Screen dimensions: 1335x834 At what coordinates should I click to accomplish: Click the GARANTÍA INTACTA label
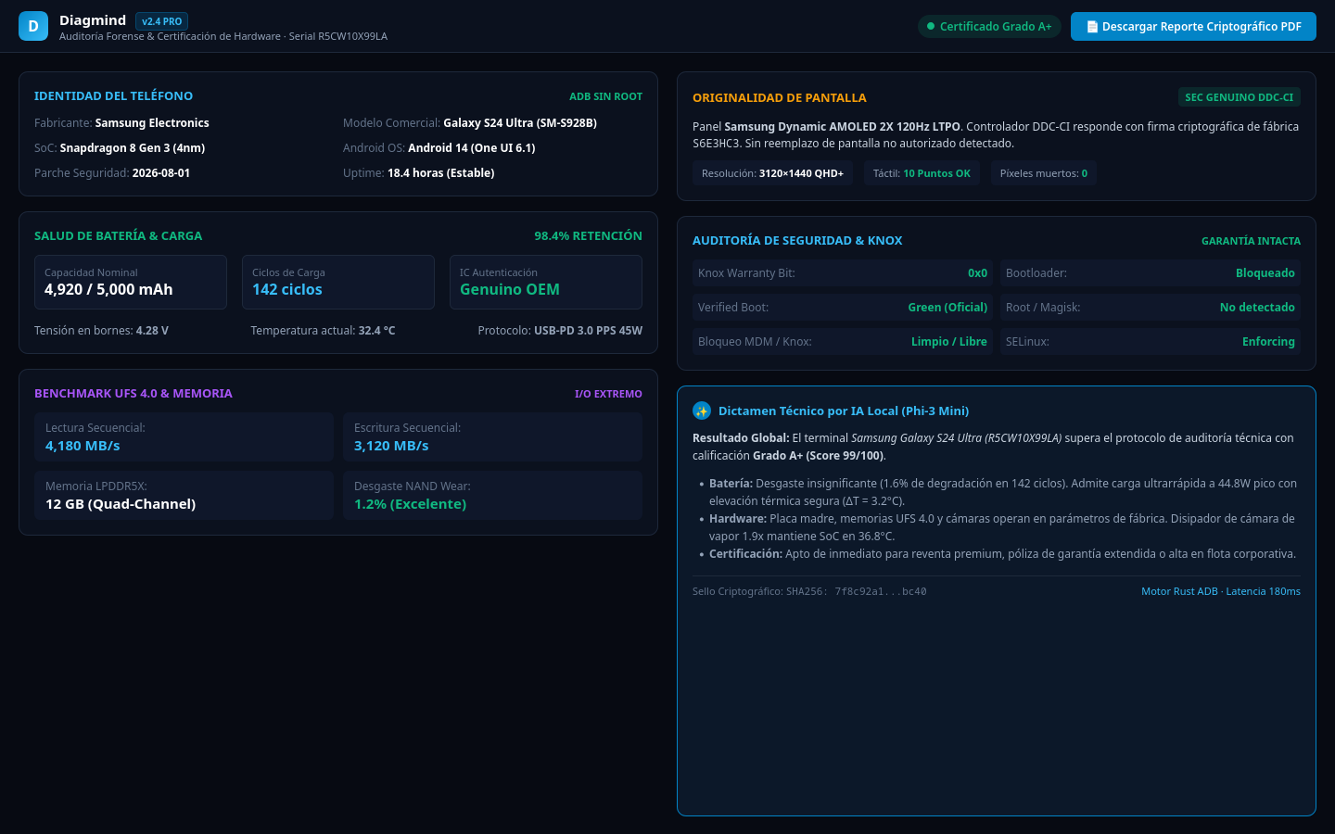1251,241
